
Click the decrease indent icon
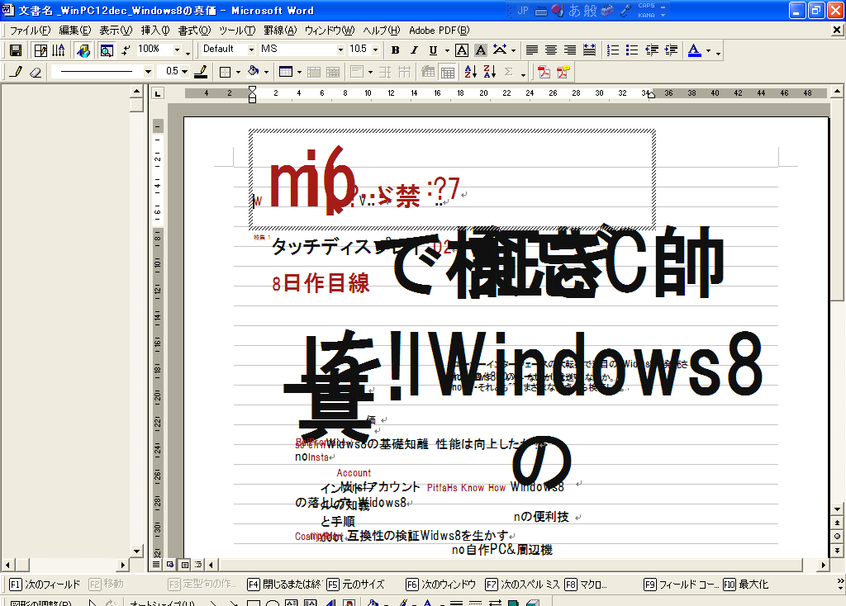pos(652,50)
